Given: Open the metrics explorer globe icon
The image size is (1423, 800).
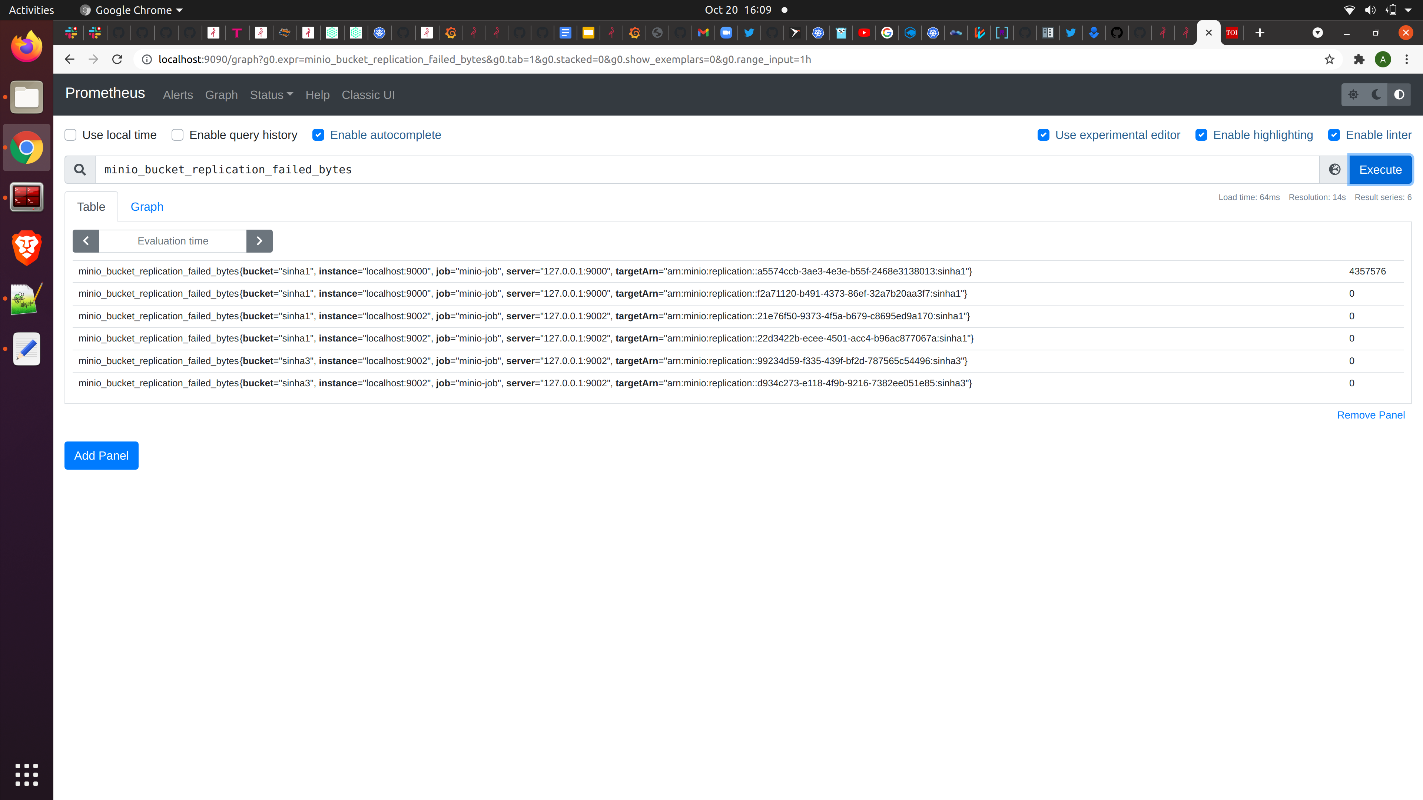Looking at the screenshot, I should pyautogui.click(x=1334, y=170).
